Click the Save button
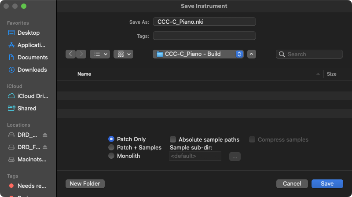 tap(327, 183)
